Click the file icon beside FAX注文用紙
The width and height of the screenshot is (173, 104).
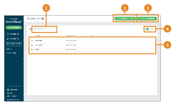tap(32, 41)
